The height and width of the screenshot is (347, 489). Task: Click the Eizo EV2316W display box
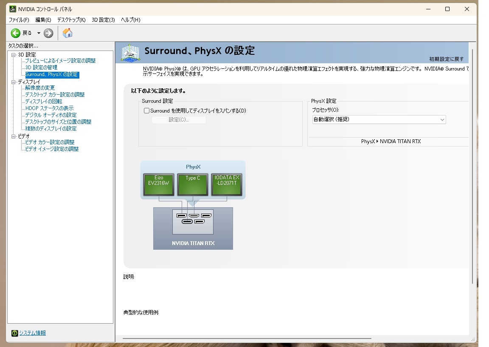pos(159,185)
